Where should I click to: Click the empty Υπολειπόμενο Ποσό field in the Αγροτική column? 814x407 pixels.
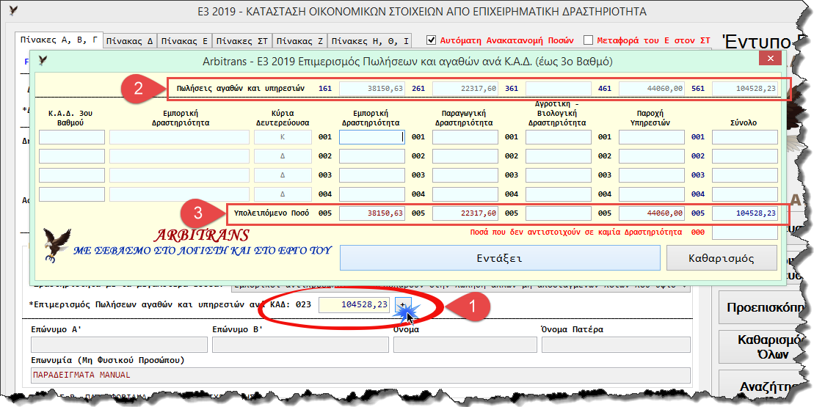pyautogui.click(x=559, y=213)
